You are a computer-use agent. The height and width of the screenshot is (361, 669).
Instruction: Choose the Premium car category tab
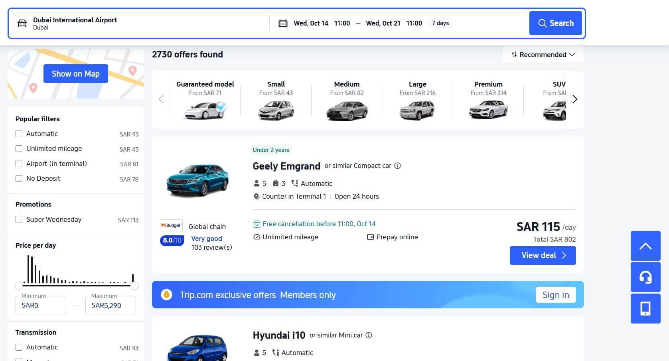(488, 100)
